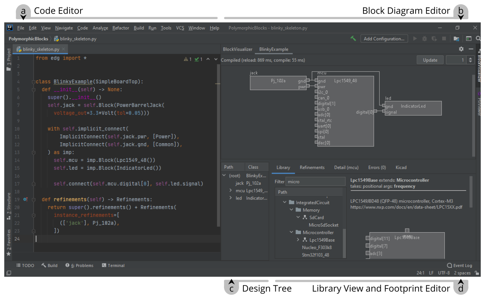This screenshot has height=299, width=485.
Task: Click the editor vertical scrollbar
Action: click(218, 144)
